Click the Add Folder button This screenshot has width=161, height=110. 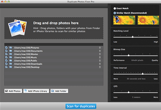point(59,91)
